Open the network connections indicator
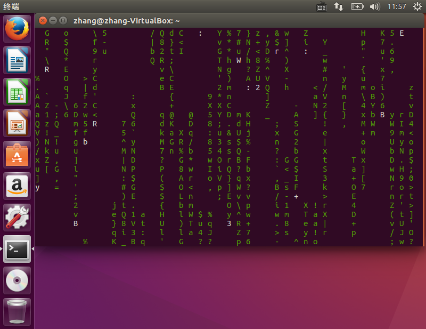This screenshot has height=329, width=426. (x=339, y=6)
